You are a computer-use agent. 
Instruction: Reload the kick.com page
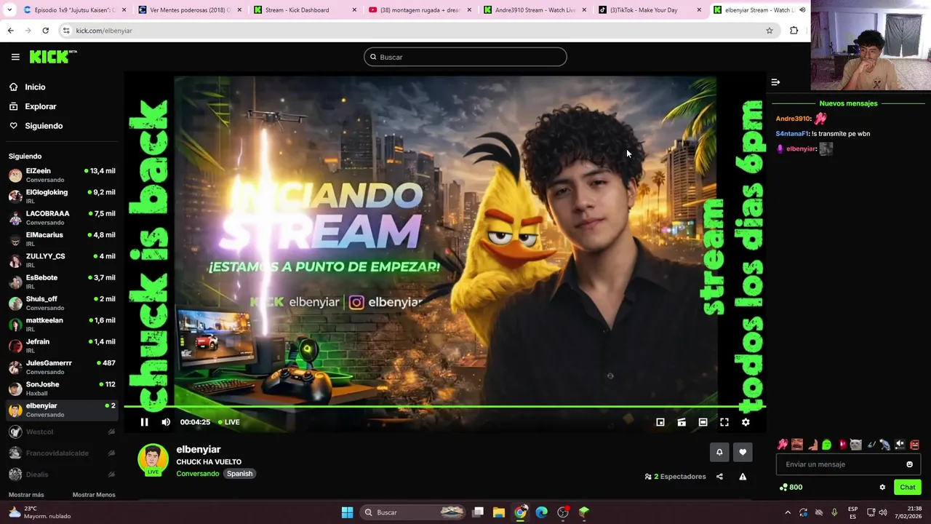tap(45, 31)
